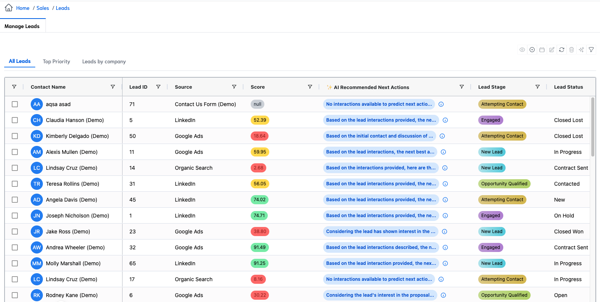Open the Lead Stage column filter
This screenshot has width=600, height=302.
537,87
